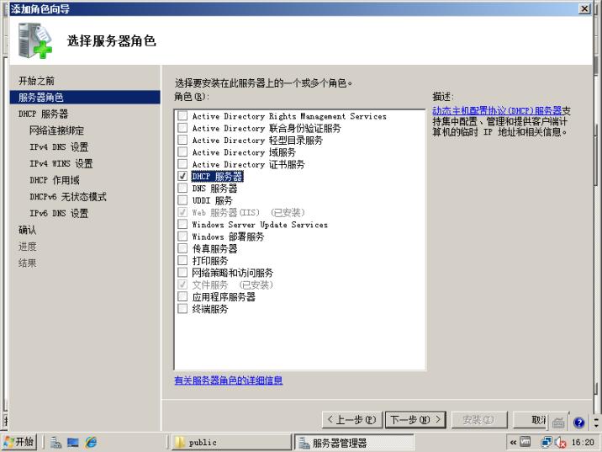Click Show Desktop quick launch icon
The image size is (602, 452).
(73, 443)
